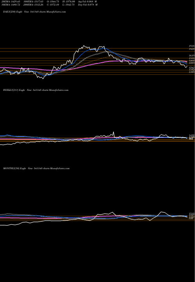The height and width of the screenshot is (282, 195).
Task: Click the MONTHLY(50) Eagle View chart title
Action: click(36, 168)
